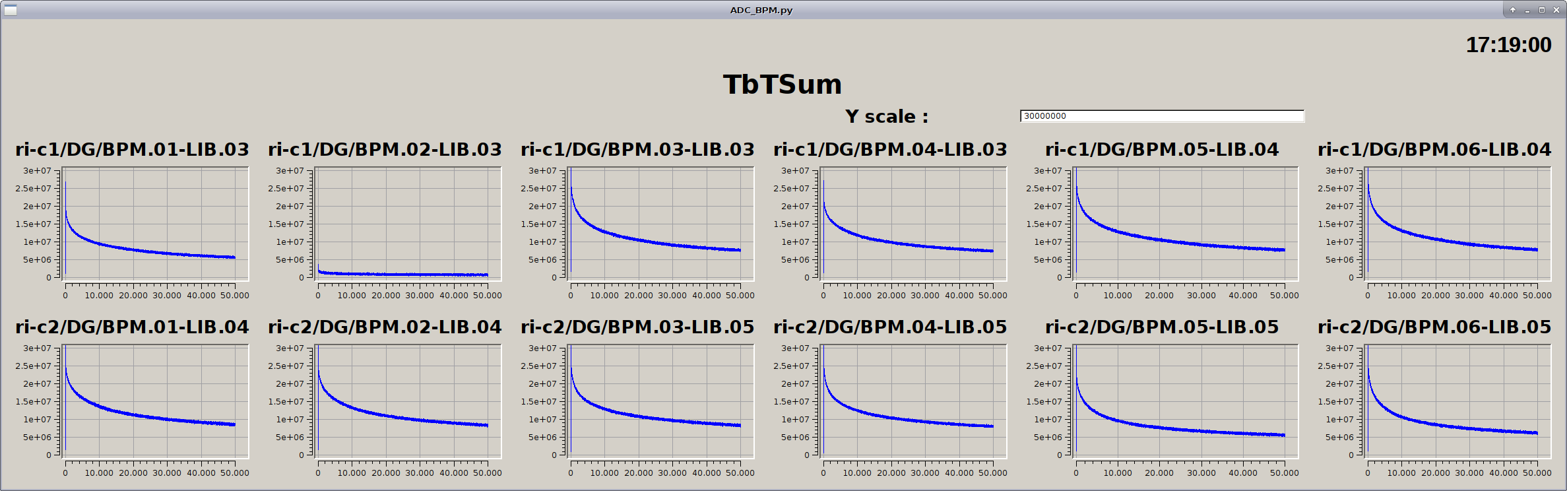Image resolution: width=1567 pixels, height=491 pixels.
Task: Close the ADC_BPM.py window
Action: [x=1556, y=10]
